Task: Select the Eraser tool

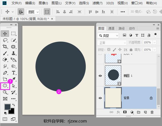Action: point(5,60)
